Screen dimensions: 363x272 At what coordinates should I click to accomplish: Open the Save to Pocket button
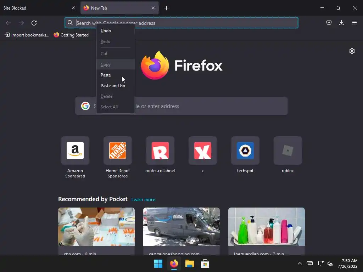coord(329,23)
